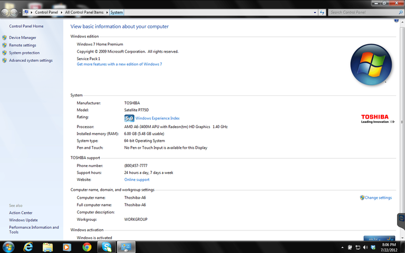Expand the arrow after Control Panel breadcrumb
The width and height of the screenshot is (405, 253).
point(62,12)
